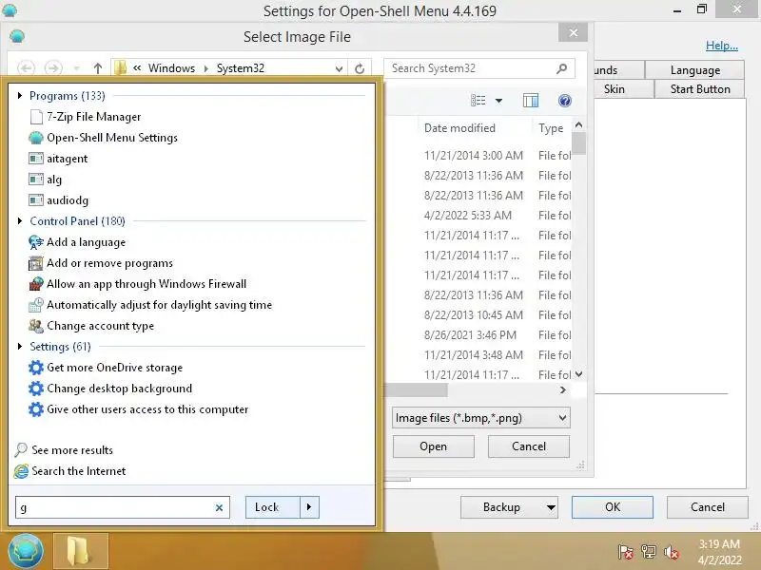Switch to the Language tab
761x570 pixels.
pos(695,70)
